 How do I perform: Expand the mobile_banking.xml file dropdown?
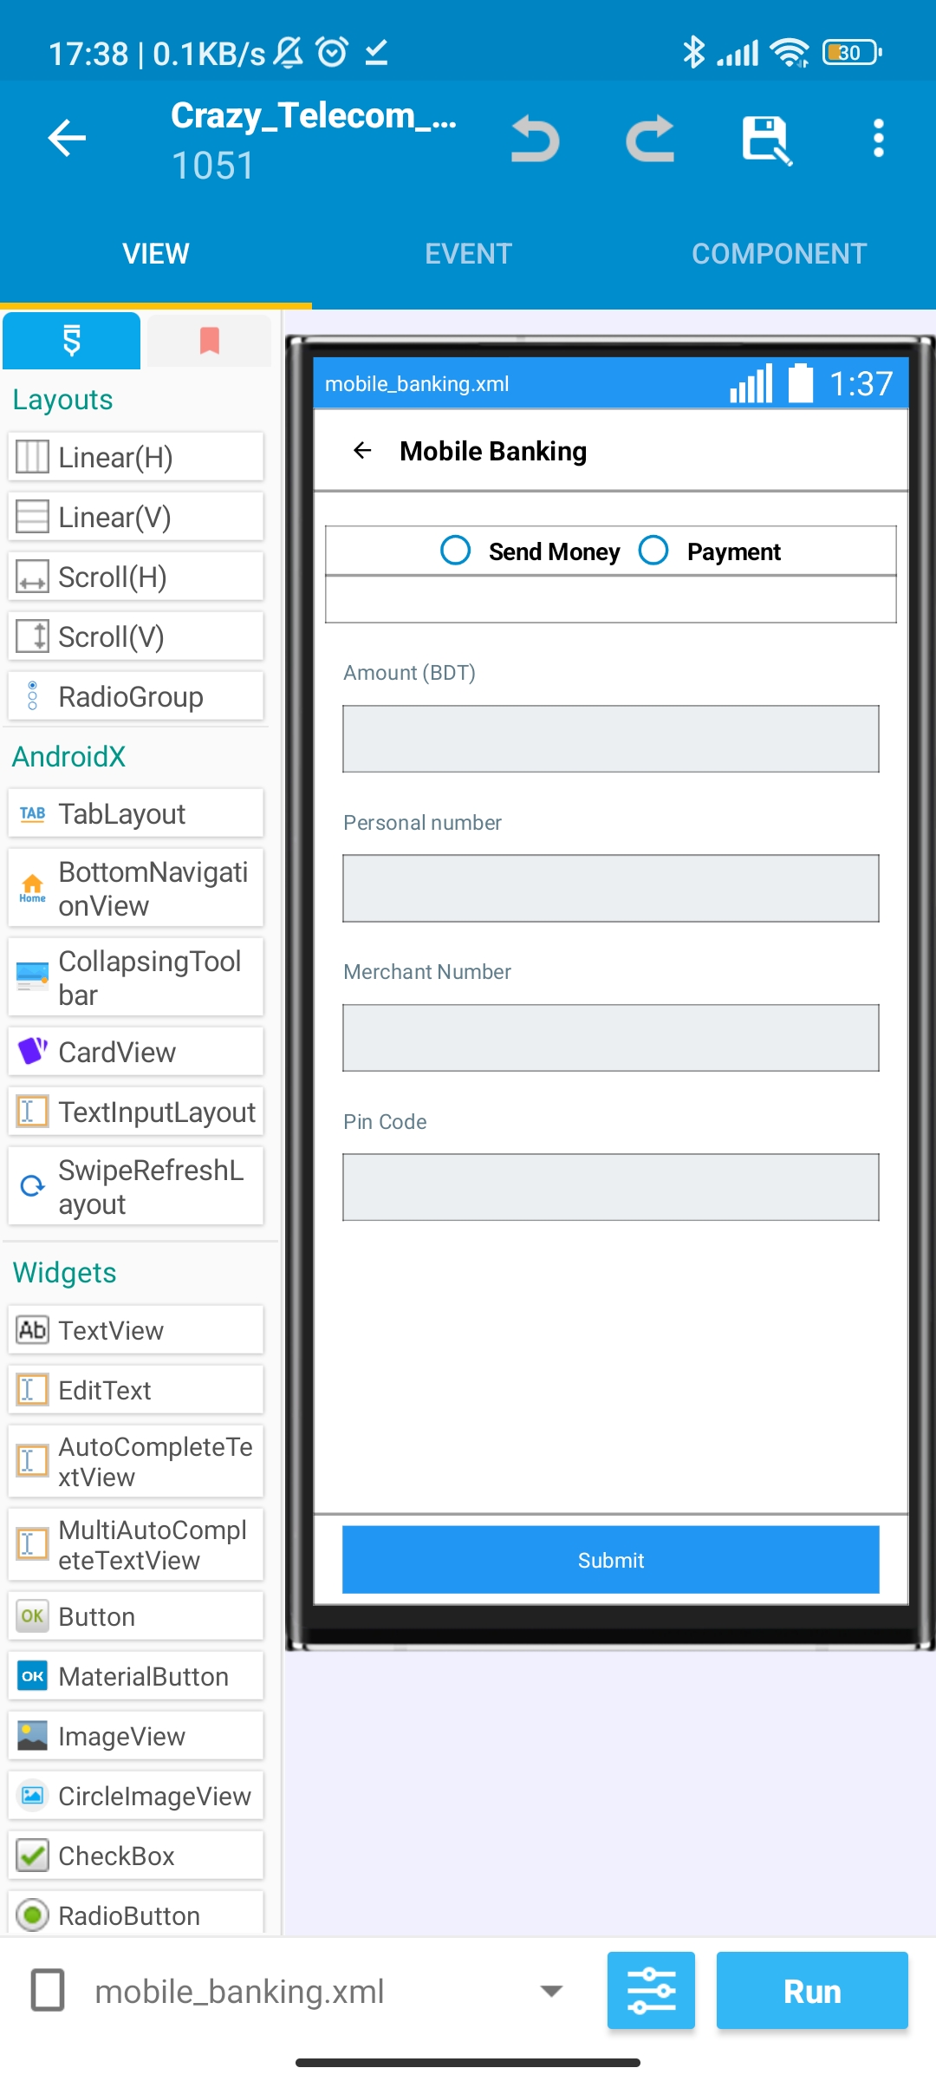tap(551, 1991)
